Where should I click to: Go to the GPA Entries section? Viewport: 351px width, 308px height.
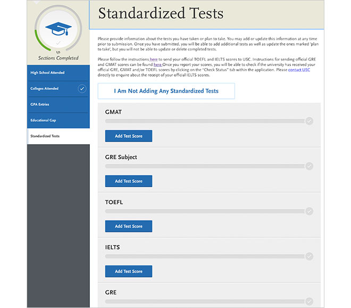tap(40, 104)
